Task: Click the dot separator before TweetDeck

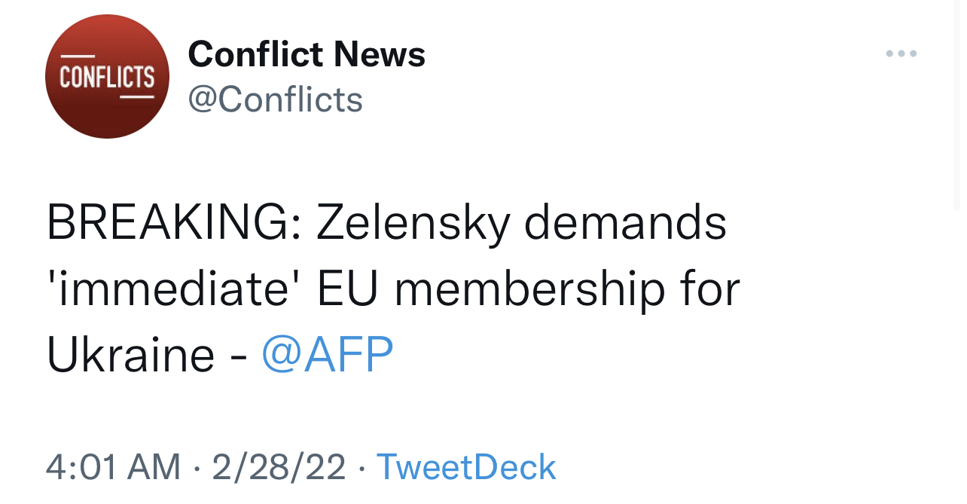Action: point(361,468)
